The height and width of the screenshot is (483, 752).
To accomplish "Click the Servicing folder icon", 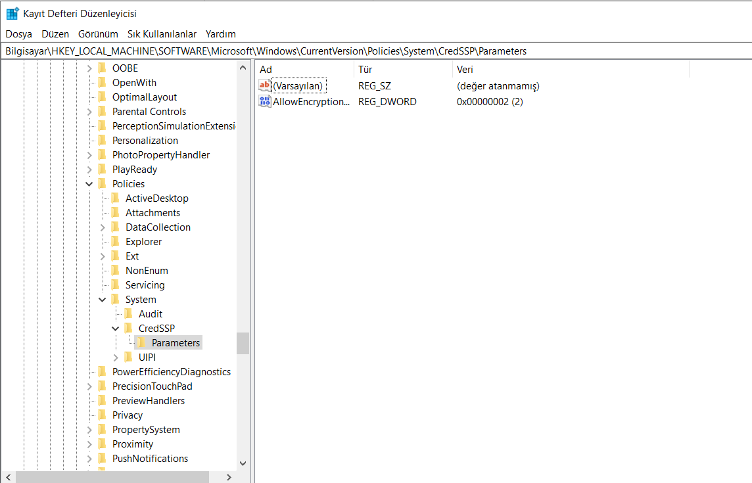I will pyautogui.click(x=116, y=285).
